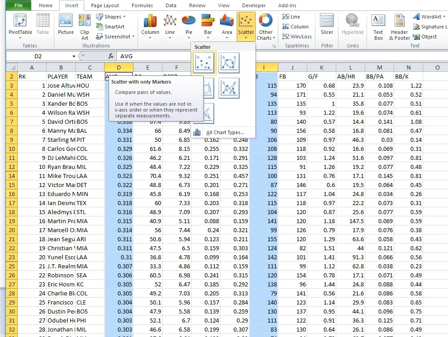Switch to the Home tab
This screenshot has height=337, width=448.
pos(46,5)
